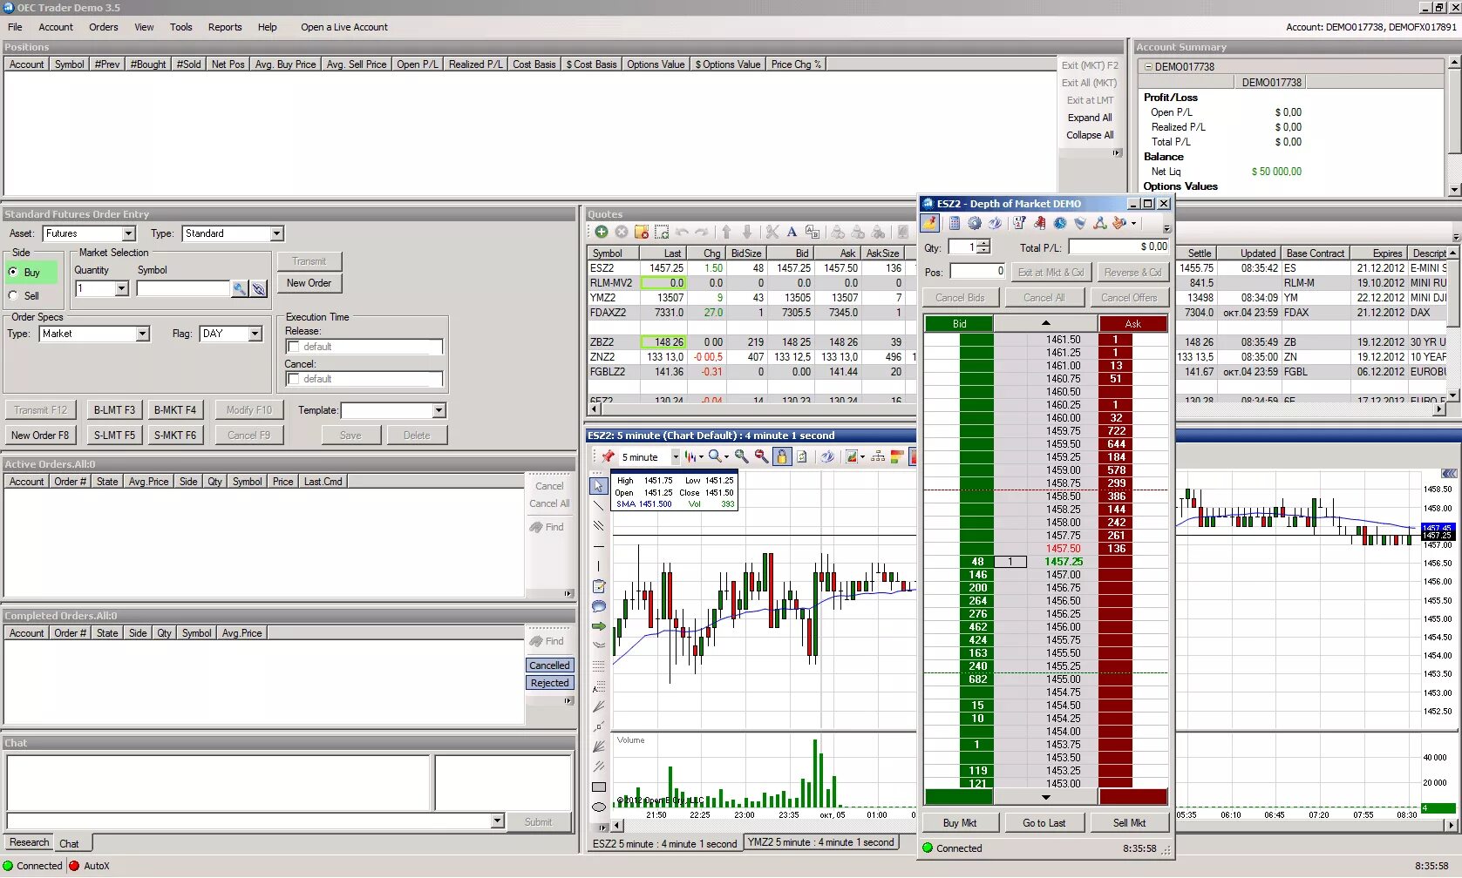Check the Release default checkbox
Screen dimensions: 1462x878
click(294, 347)
